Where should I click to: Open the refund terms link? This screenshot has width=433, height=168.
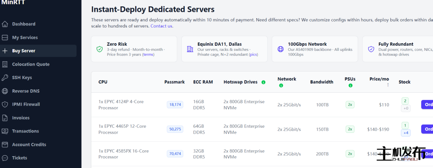[148, 55]
